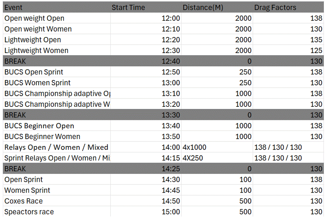Screen dimensions: 326x219
Task: Click the 4x1000 distance cell
Action: coord(216,147)
